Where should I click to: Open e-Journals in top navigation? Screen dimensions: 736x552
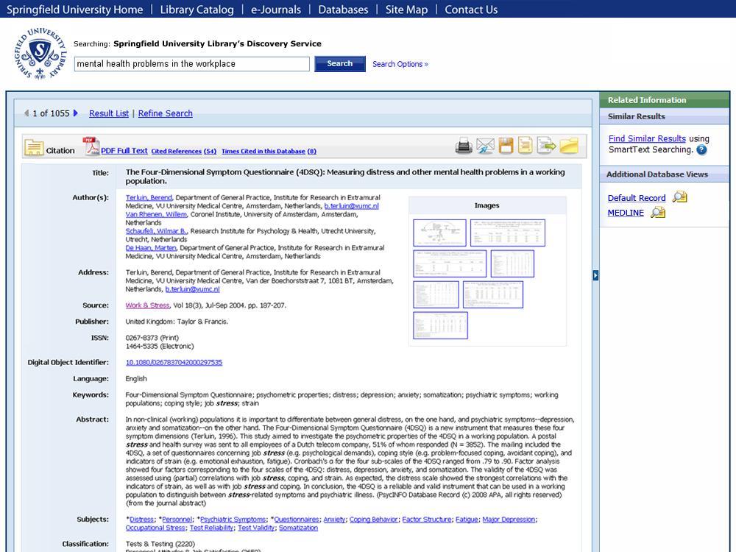pyautogui.click(x=276, y=10)
